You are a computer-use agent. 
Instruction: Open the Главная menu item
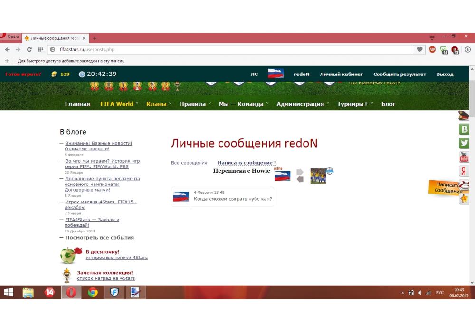(77, 104)
